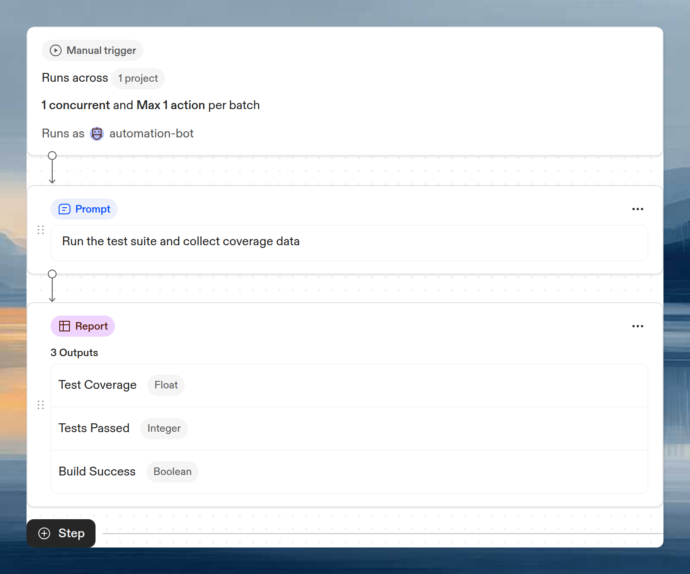This screenshot has height=574, width=690.
Task: Open the Report card options menu
Action: pyautogui.click(x=637, y=326)
